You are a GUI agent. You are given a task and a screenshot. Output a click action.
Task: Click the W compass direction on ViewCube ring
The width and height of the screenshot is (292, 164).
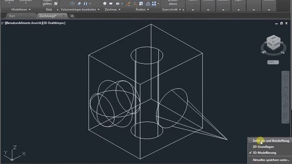264,52
